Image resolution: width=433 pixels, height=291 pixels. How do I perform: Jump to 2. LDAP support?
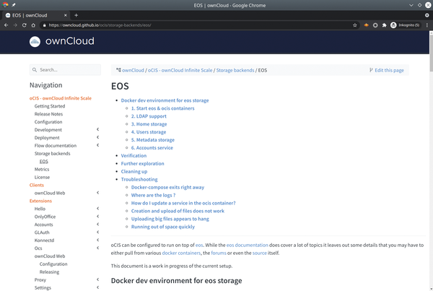(149, 116)
